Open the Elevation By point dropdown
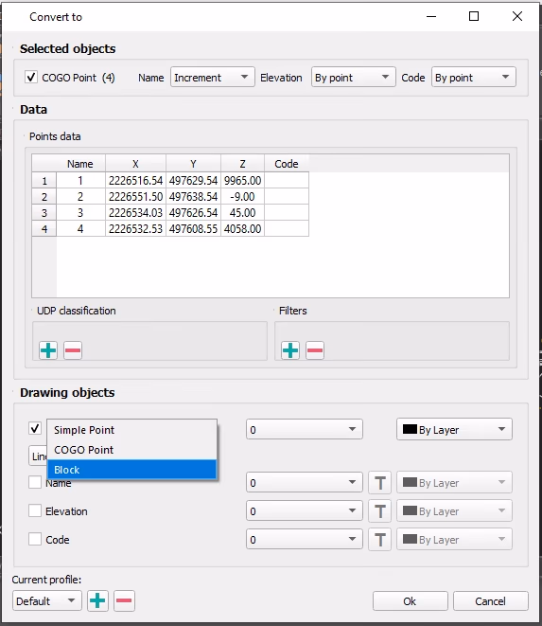Image resolution: width=542 pixels, height=626 pixels. point(354,77)
